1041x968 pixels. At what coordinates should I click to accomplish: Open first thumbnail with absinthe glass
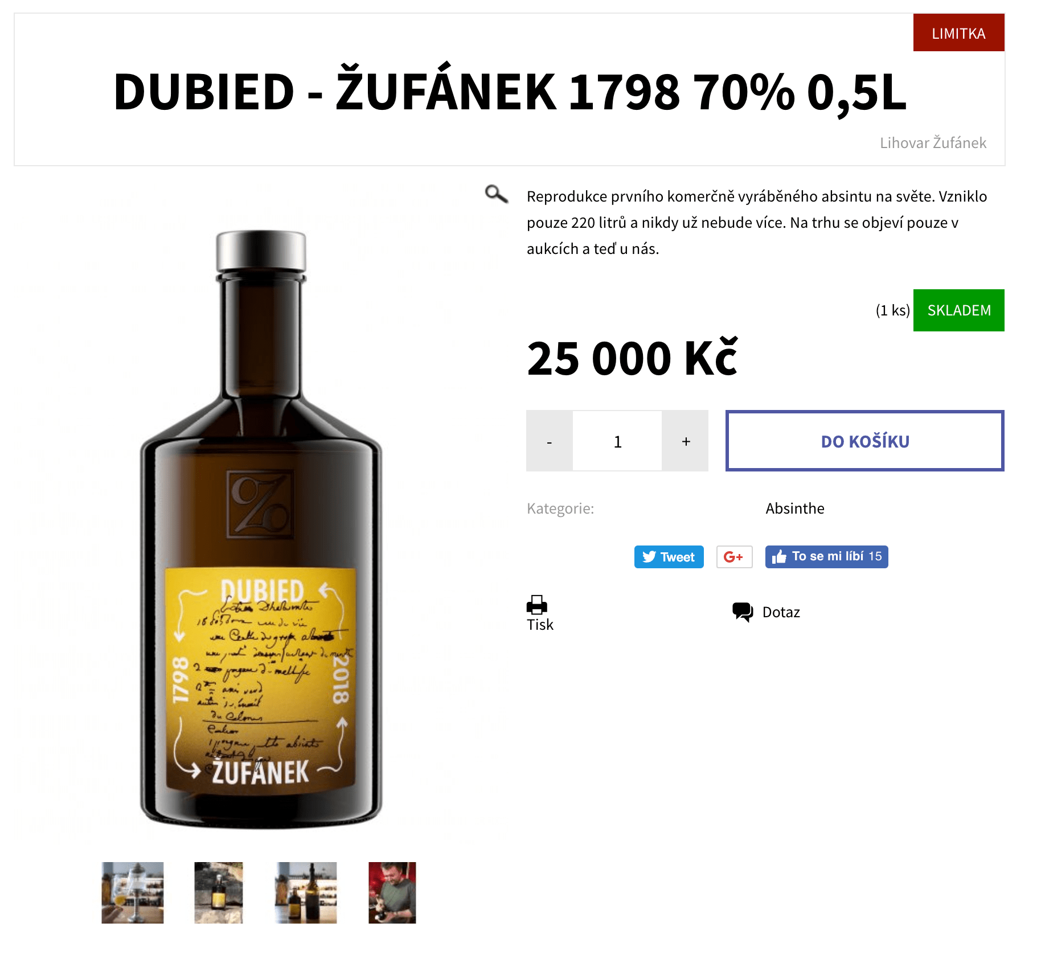[133, 892]
